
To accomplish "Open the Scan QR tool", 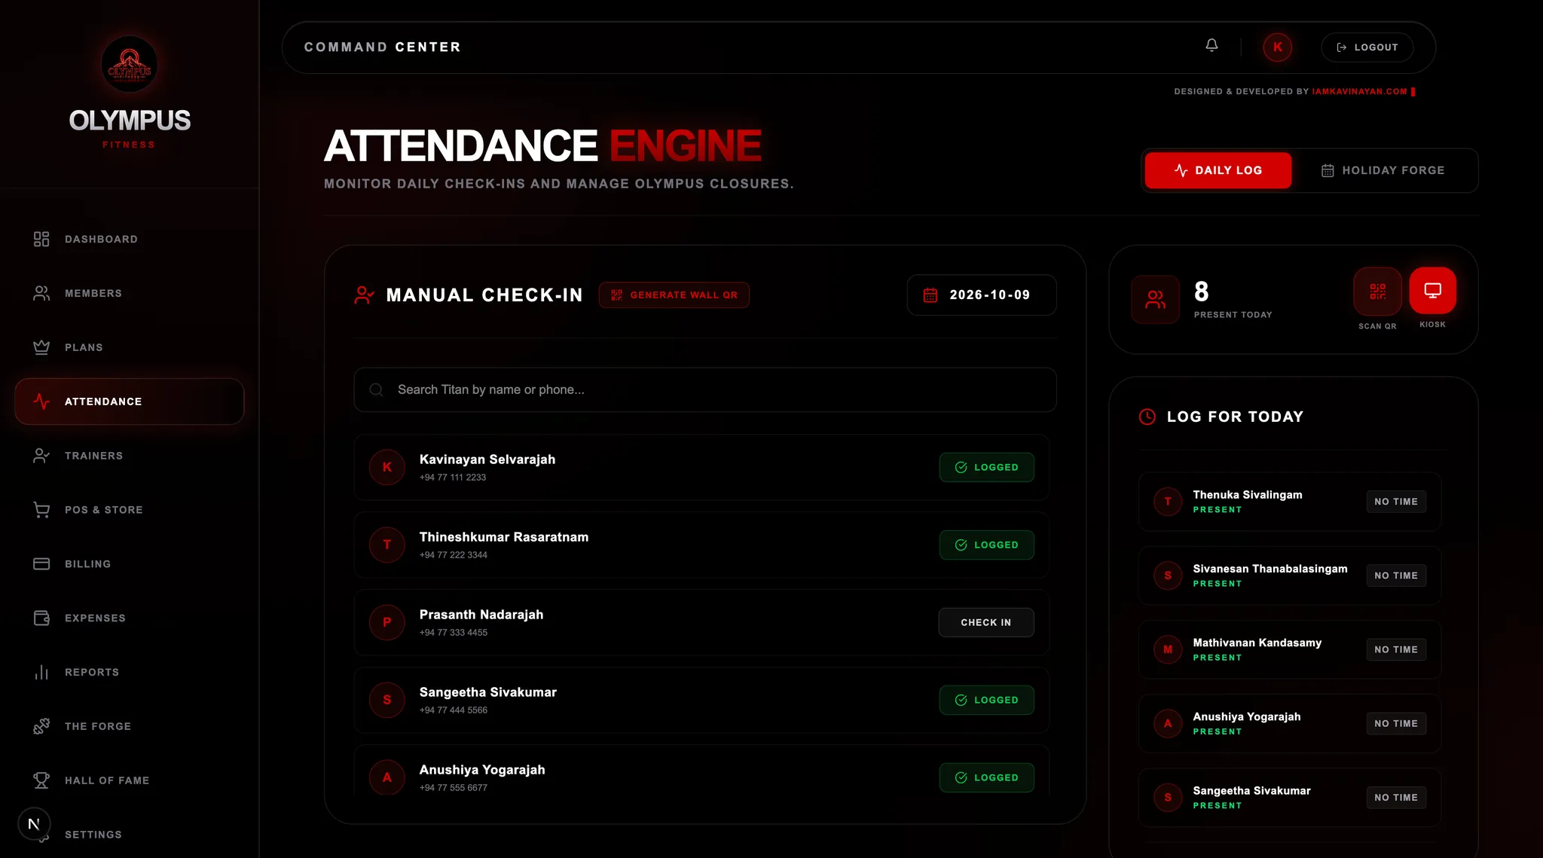I will (x=1377, y=291).
